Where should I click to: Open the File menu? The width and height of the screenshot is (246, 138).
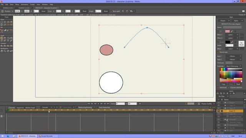[x=2, y=5]
